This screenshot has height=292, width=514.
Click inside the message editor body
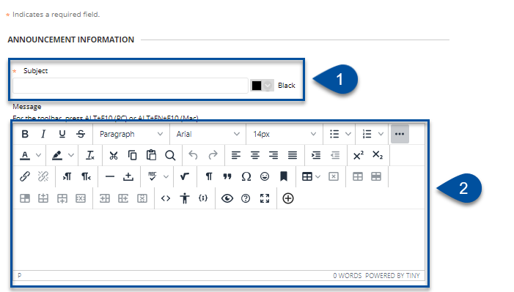pos(219,239)
